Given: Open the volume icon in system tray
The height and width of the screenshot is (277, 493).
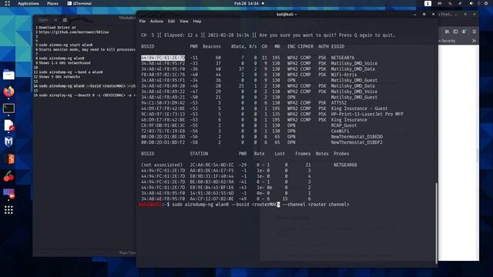Looking at the screenshot, I should click(471, 3).
